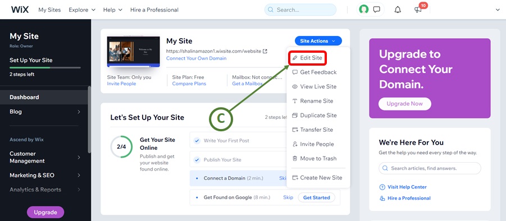506x221 pixels.
Task: Click the Hire a Professional person icon
Action: 382,198
